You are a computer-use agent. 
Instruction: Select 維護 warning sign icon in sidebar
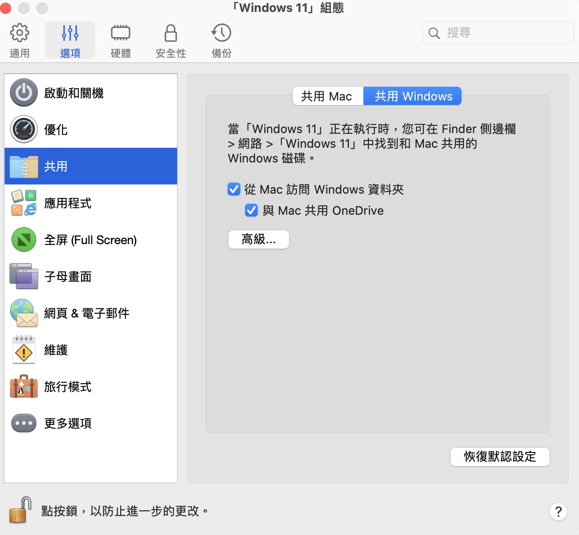pyautogui.click(x=24, y=350)
